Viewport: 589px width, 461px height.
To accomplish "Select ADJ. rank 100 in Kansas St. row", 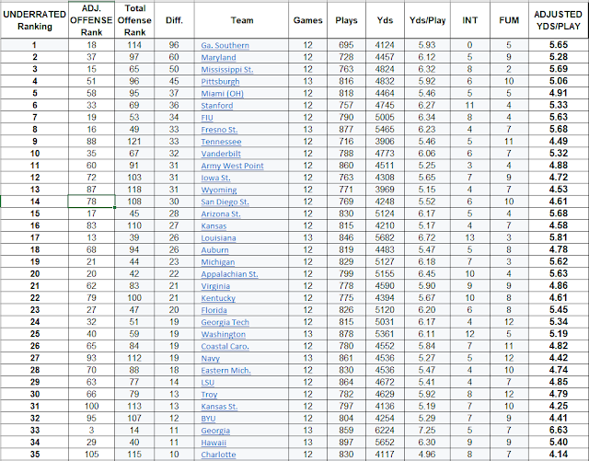I will (91, 406).
